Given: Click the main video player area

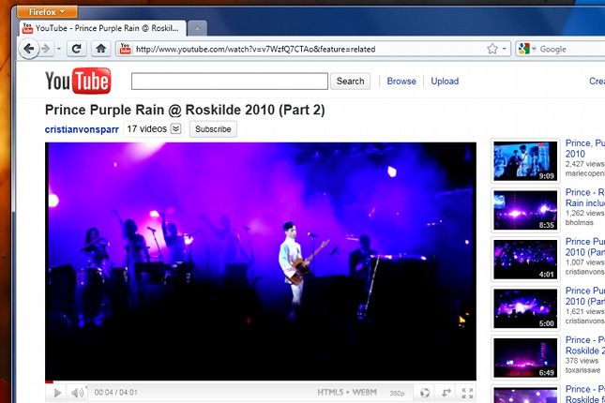Looking at the screenshot, I should coord(261,261).
